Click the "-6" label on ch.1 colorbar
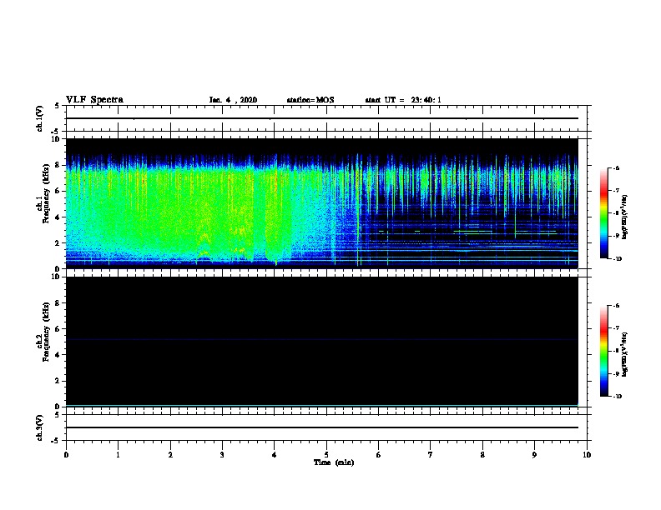 (616, 167)
